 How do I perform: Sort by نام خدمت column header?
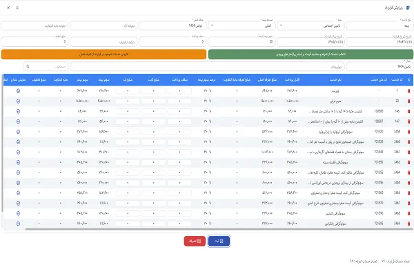(335, 80)
